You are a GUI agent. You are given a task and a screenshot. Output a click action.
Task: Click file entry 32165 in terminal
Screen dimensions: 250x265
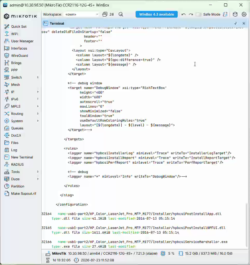133,230
